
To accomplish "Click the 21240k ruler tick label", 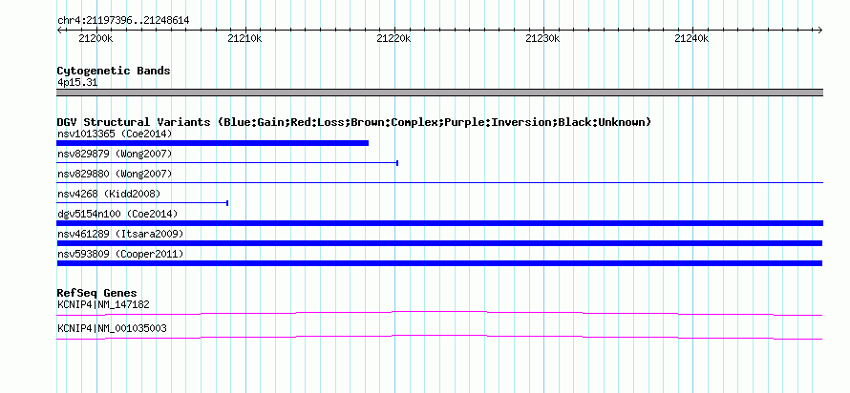I will (691, 38).
